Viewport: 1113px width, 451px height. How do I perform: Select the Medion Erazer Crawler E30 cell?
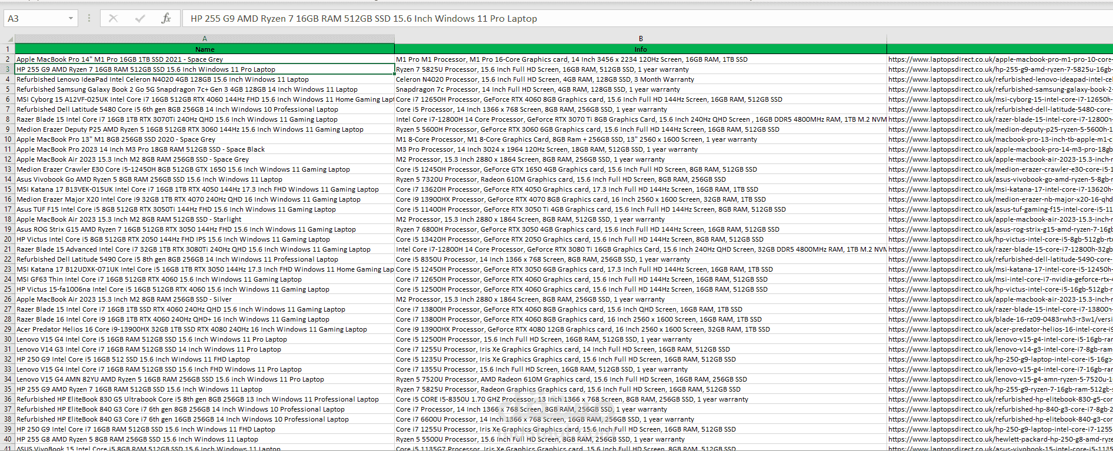tap(205, 169)
